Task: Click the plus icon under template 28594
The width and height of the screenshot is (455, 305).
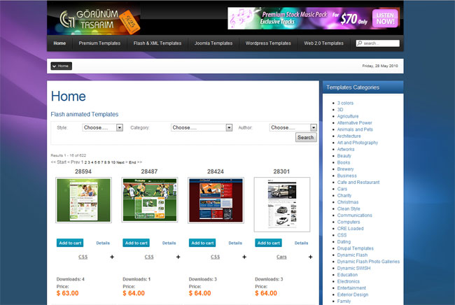Action: click(x=112, y=257)
